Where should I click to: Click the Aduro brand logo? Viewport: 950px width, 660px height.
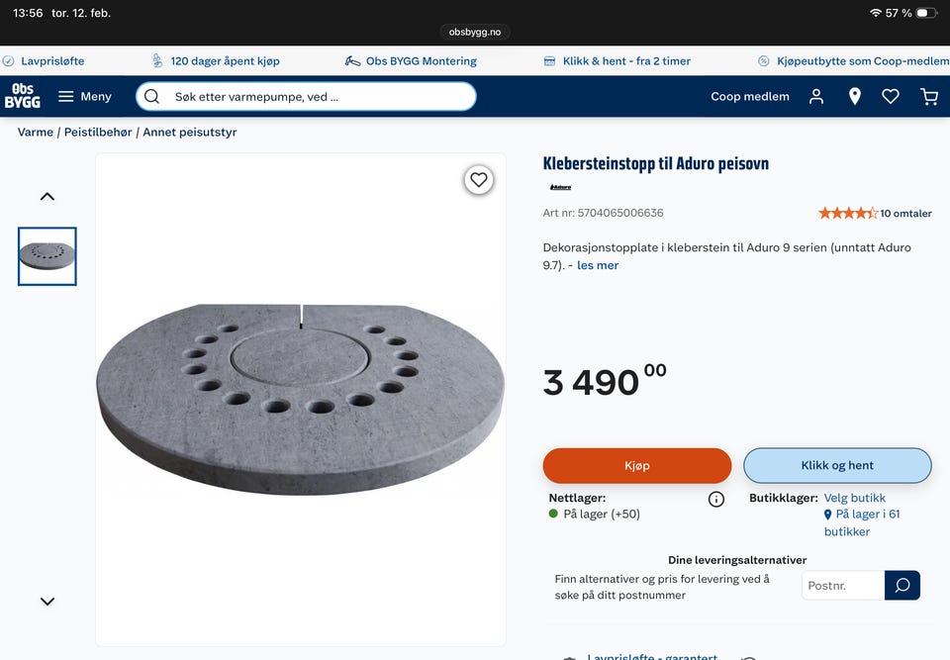click(560, 187)
